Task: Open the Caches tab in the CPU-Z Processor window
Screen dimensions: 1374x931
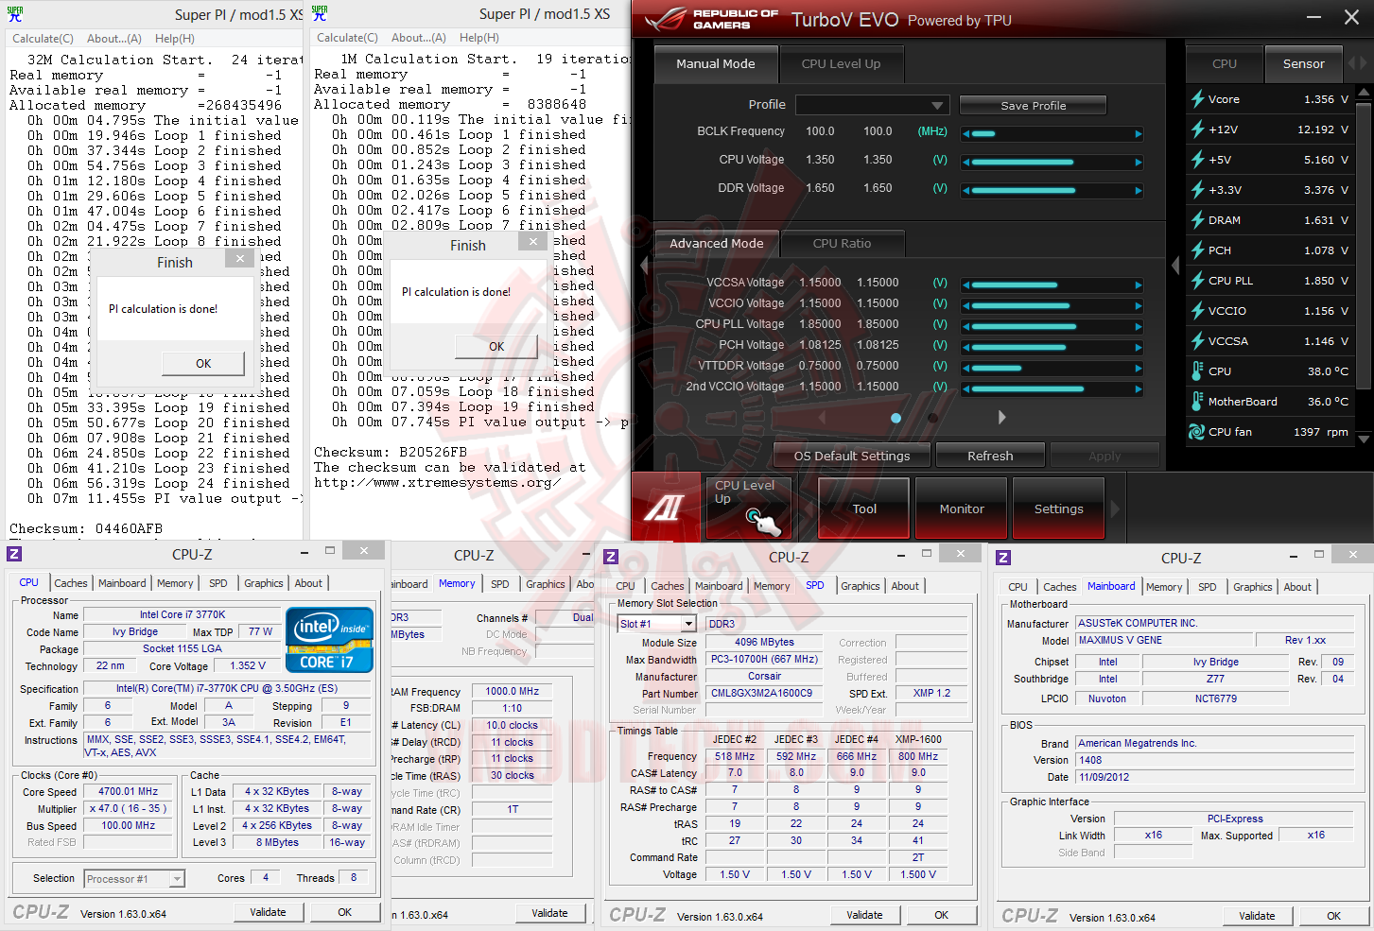Action: tap(71, 584)
